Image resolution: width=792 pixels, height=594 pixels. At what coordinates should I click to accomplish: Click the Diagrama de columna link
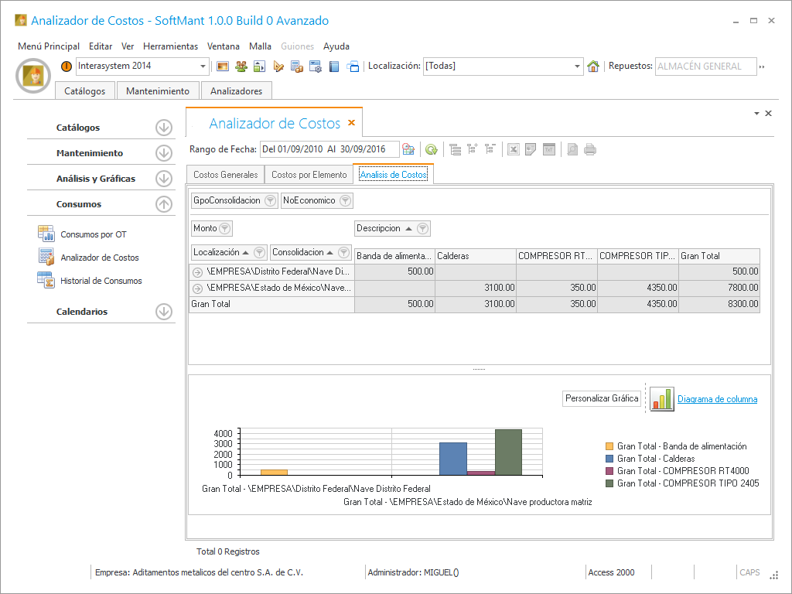coord(717,399)
